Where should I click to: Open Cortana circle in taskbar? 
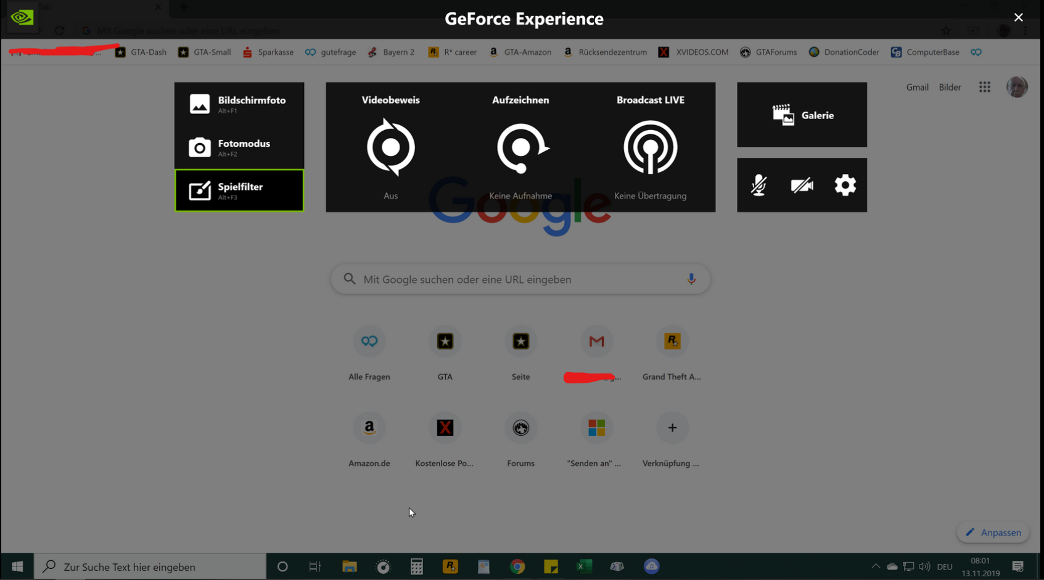point(282,566)
